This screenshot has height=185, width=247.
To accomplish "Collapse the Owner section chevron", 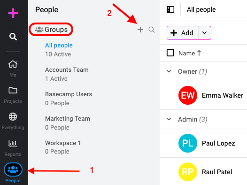I will (169, 71).
